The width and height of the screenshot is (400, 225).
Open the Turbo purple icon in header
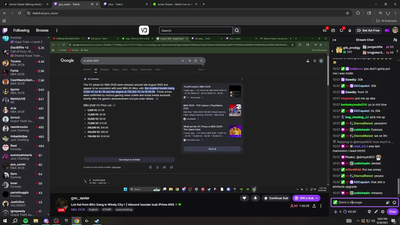(387, 30)
